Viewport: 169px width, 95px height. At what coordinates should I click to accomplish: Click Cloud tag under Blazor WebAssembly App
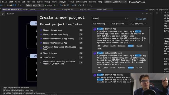[x=139, y=68]
